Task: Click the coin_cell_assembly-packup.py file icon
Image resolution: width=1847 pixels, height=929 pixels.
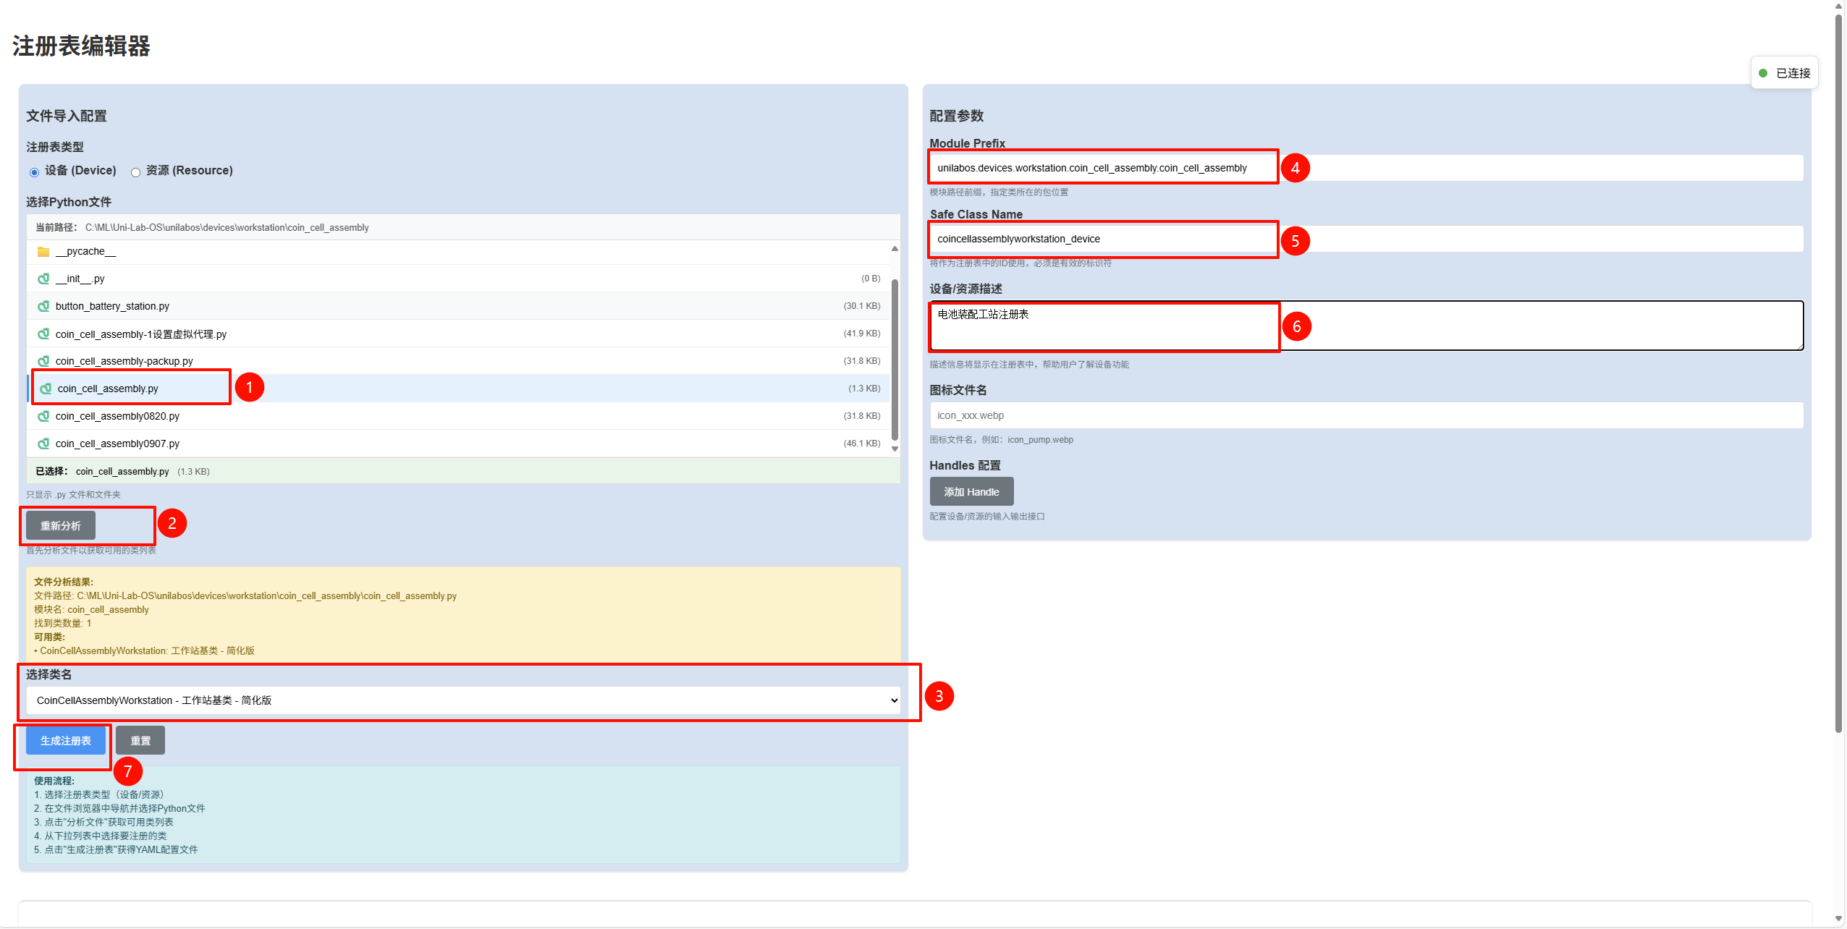Action: pyautogui.click(x=43, y=361)
